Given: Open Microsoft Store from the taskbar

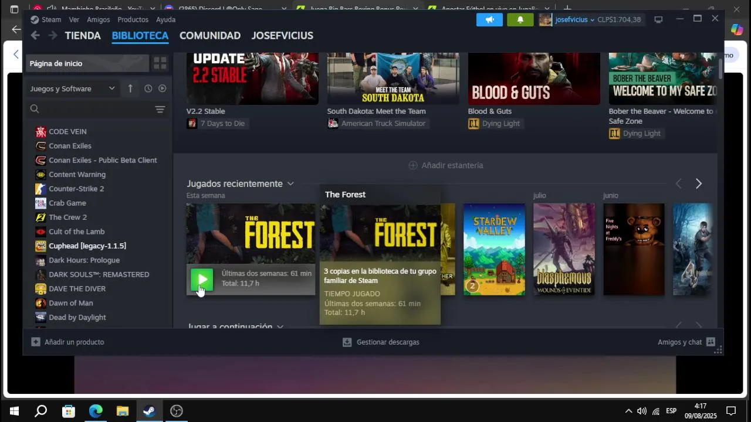Looking at the screenshot, I should pos(69,411).
